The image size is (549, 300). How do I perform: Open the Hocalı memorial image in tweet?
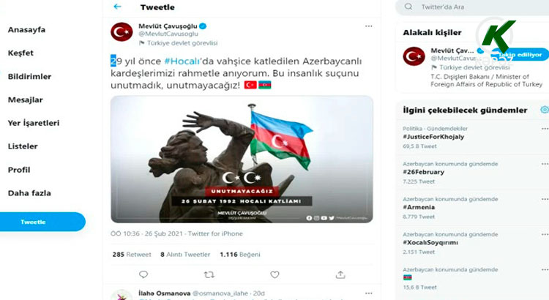[x=242, y=160]
